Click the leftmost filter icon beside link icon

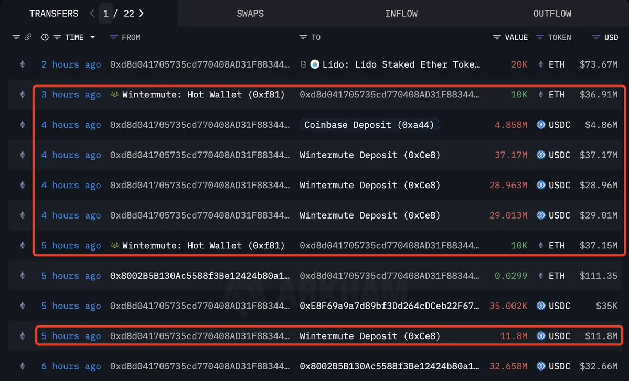pyautogui.click(x=16, y=37)
